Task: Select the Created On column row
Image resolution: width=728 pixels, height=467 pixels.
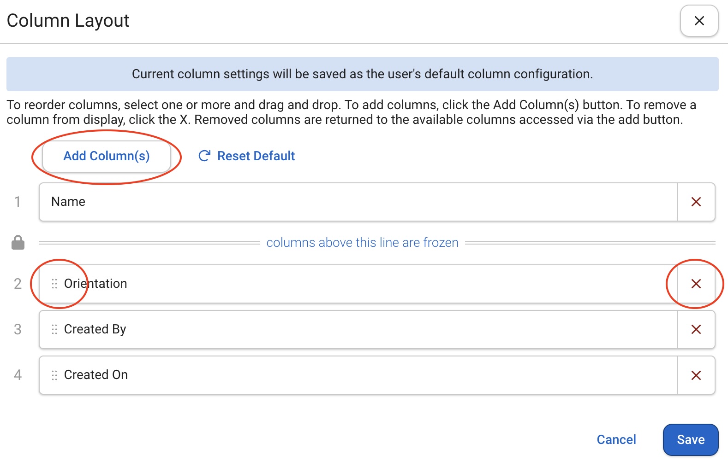Action: [x=358, y=375]
